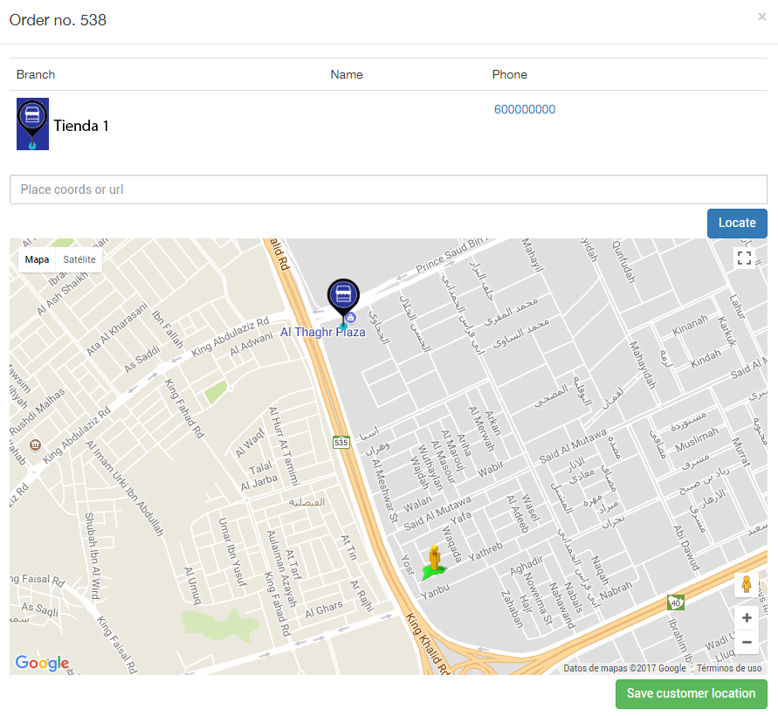
Task: Click the route 40 highway shield
Action: click(676, 602)
